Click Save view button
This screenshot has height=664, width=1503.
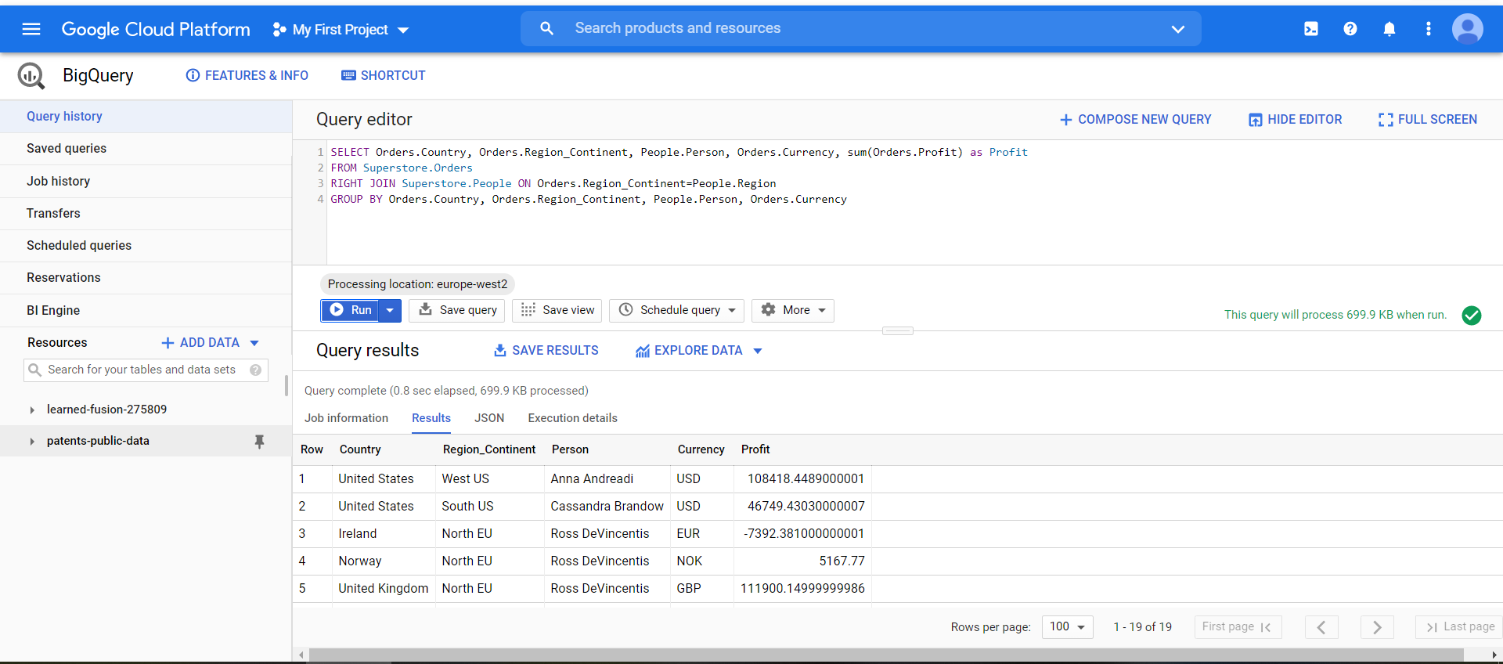[557, 310]
